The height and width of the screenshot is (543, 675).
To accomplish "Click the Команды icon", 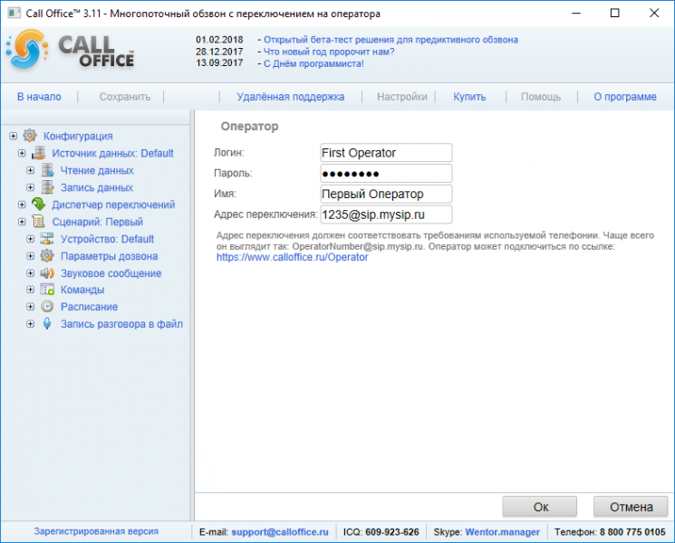I will [47, 290].
